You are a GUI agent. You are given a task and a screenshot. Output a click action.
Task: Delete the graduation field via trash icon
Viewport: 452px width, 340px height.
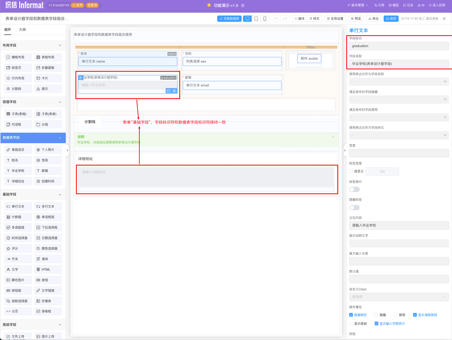(174, 91)
